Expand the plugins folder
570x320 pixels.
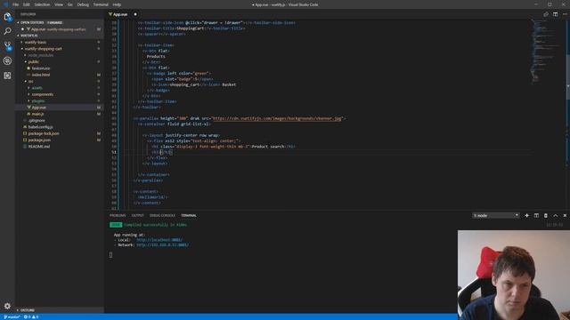click(x=37, y=100)
